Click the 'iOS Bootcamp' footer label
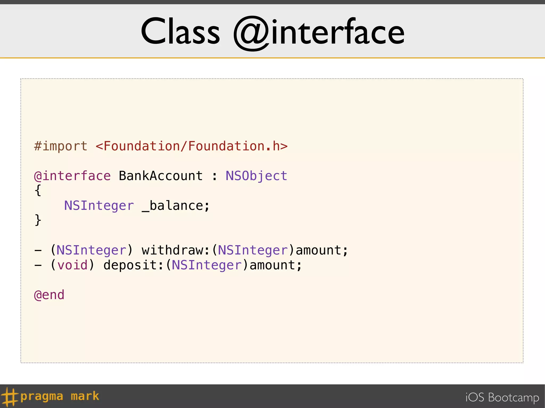This screenshot has width=545, height=408. (502, 398)
